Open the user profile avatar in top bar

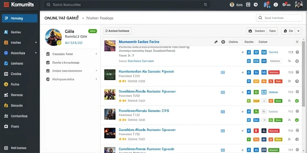click(x=299, y=4)
